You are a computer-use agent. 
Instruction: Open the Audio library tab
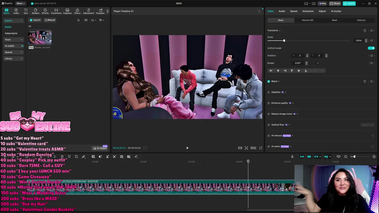[16, 11]
